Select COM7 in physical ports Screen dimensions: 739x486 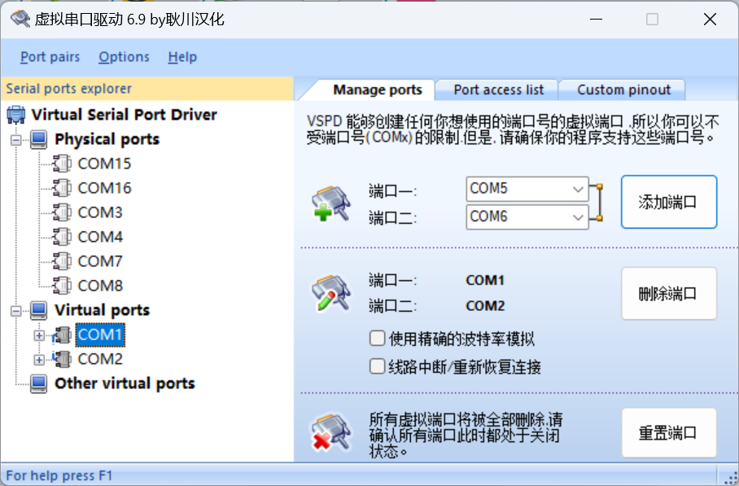(x=100, y=261)
